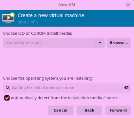The height and width of the screenshot is (118, 134).
Task: Close the New VM dialog
Action: pos(128,5)
